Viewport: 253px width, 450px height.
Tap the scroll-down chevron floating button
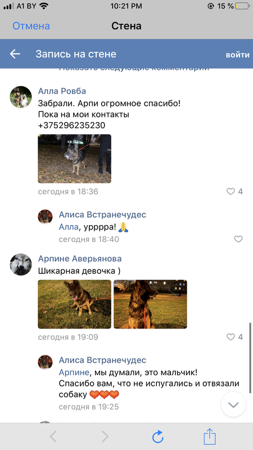pos(233,404)
